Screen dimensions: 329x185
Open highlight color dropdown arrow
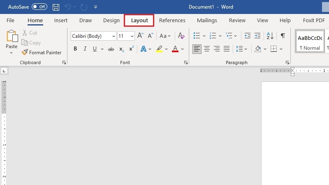[166, 49]
